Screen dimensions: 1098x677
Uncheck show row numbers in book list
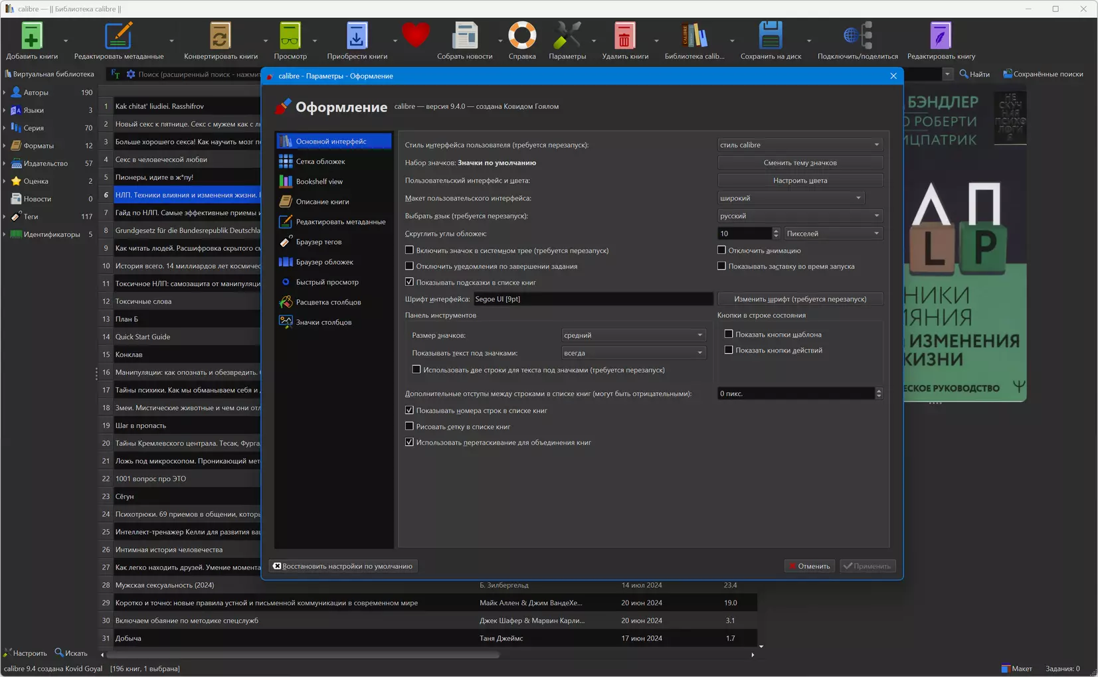pos(410,410)
